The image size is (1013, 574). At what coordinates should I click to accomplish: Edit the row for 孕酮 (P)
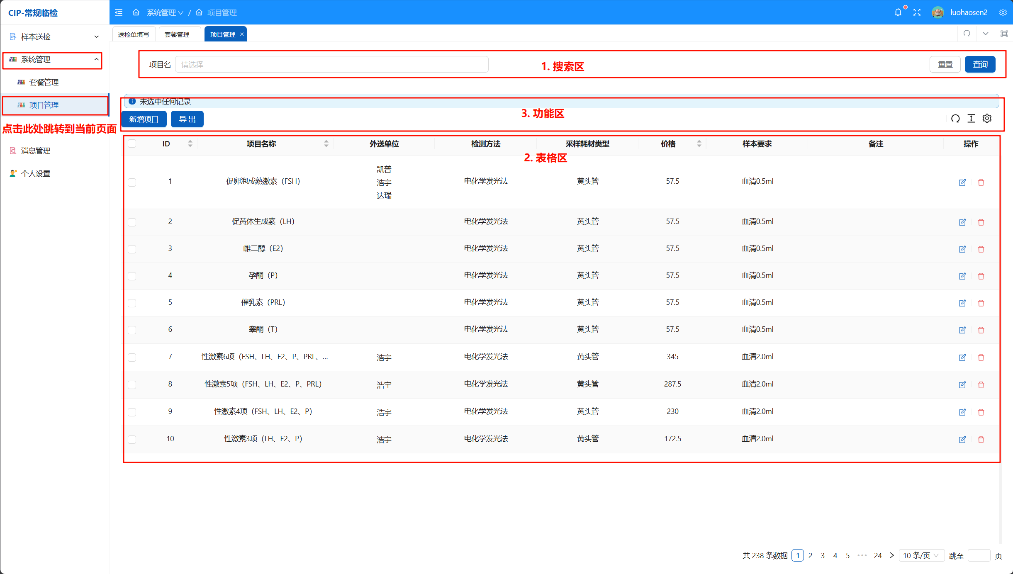pos(962,276)
